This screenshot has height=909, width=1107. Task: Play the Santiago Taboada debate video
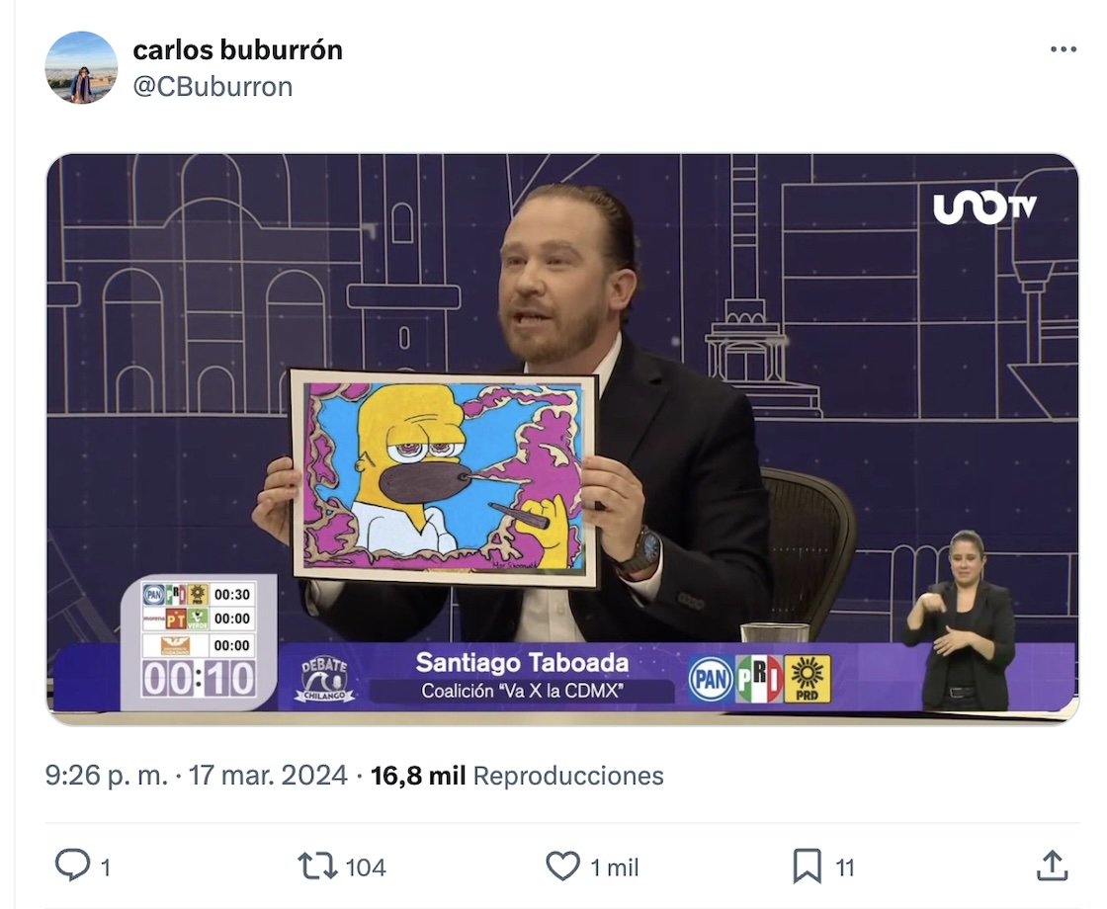[562, 439]
